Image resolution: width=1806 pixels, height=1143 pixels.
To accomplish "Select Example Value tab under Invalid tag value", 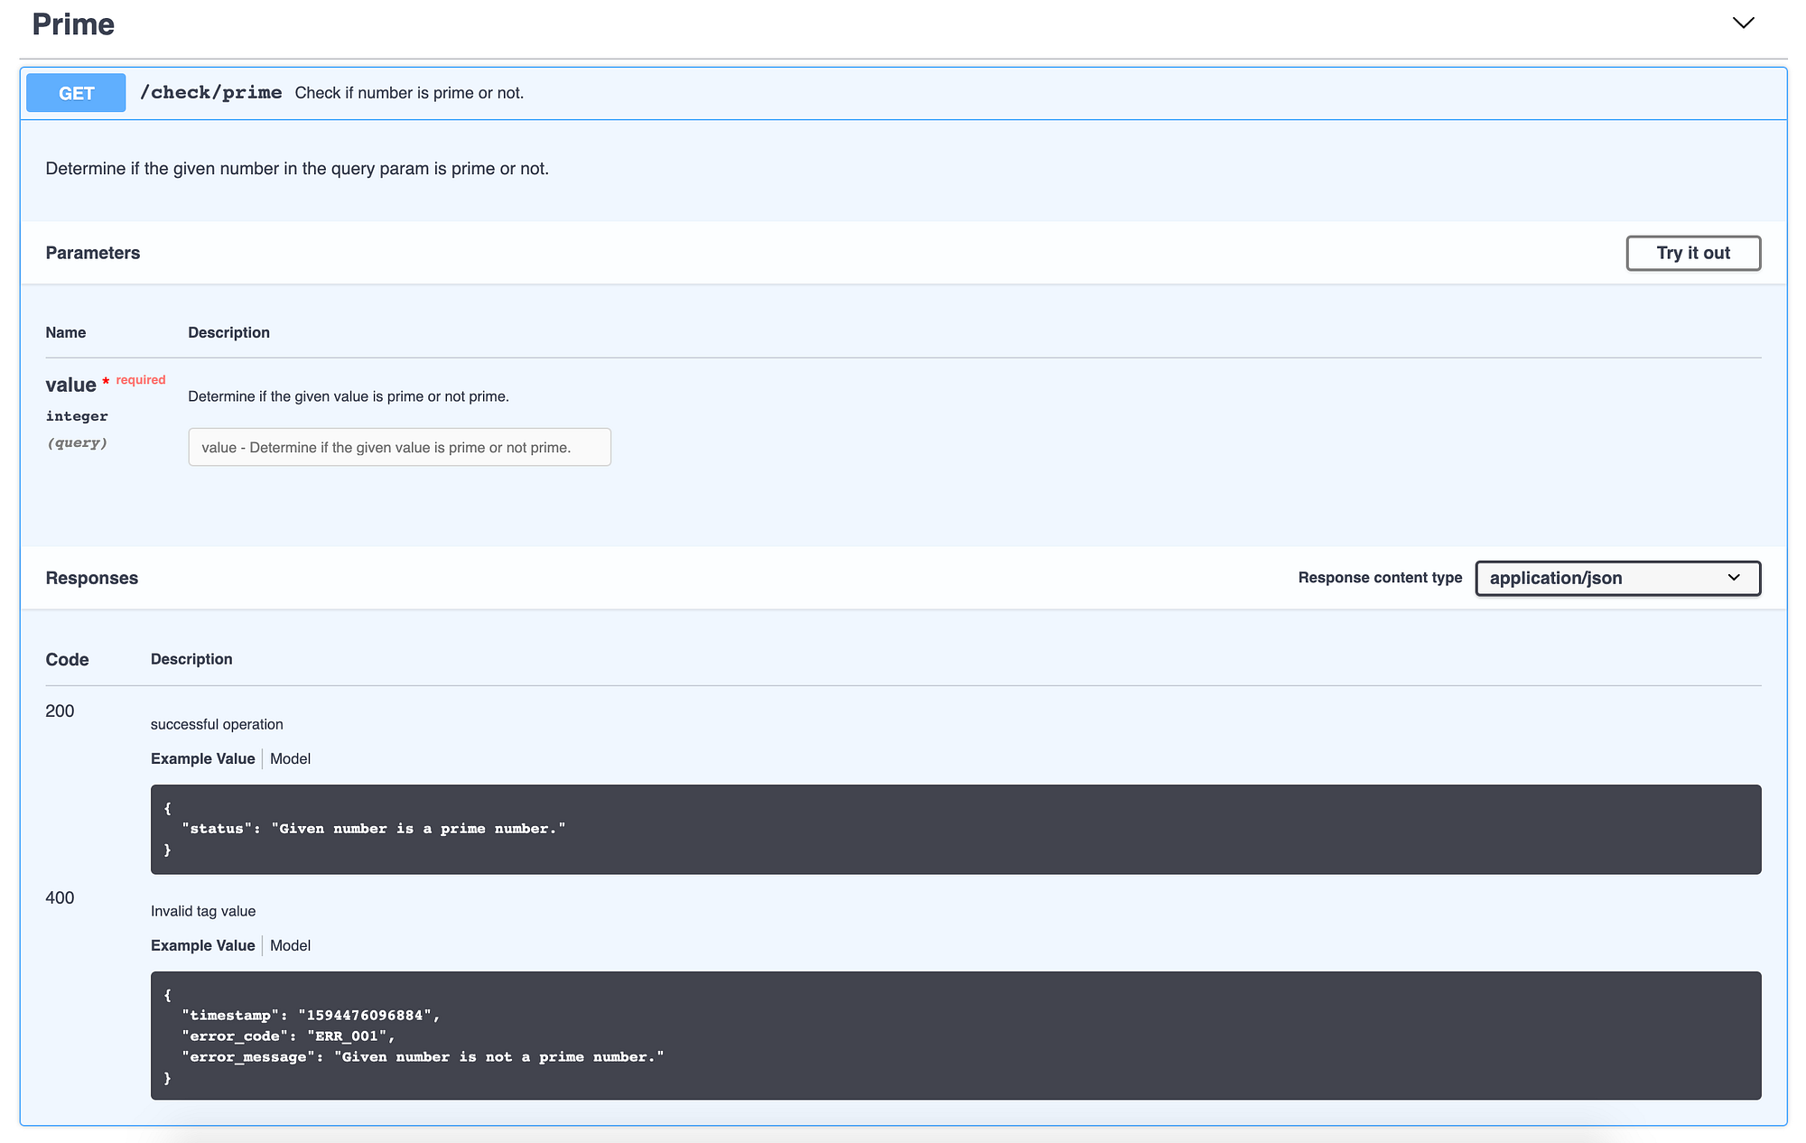I will (202, 945).
